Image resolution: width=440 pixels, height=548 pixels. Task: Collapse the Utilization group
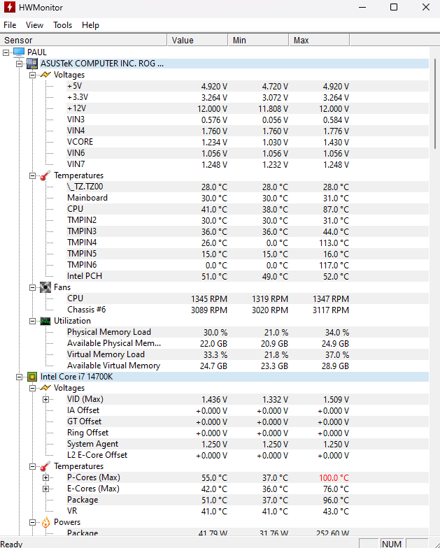tap(32, 321)
